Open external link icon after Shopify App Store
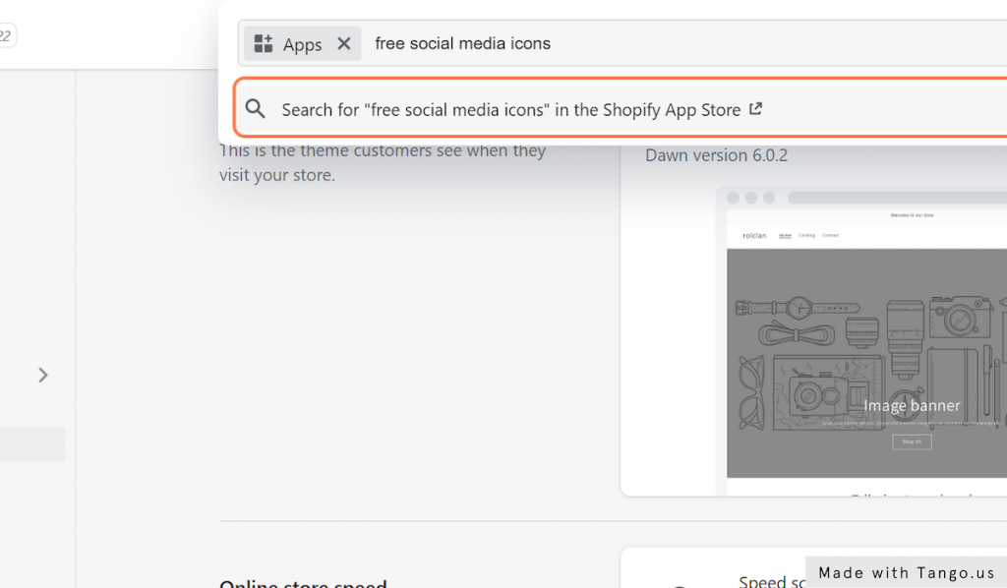This screenshot has width=1007, height=588. (756, 108)
